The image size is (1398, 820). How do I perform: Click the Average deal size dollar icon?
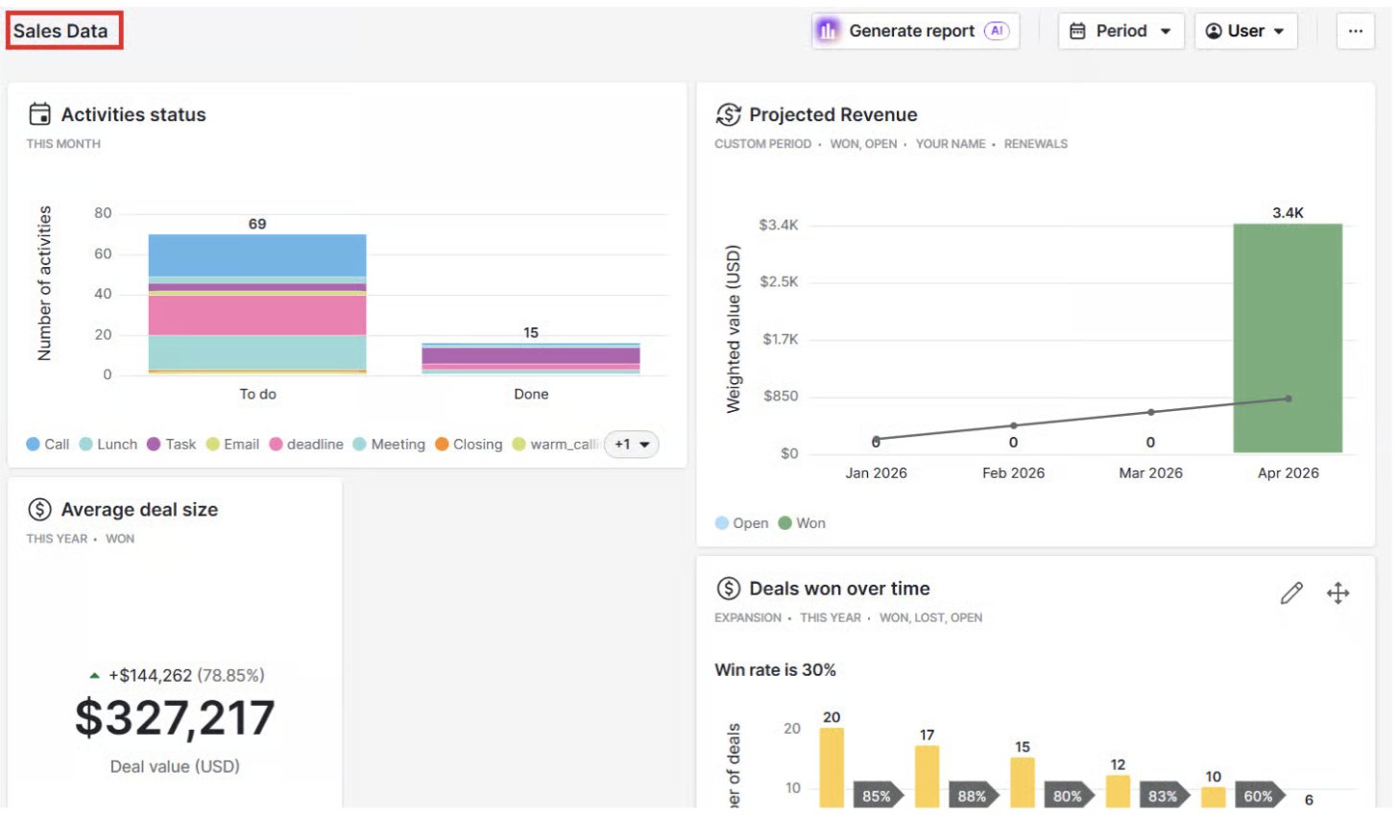[x=39, y=510]
